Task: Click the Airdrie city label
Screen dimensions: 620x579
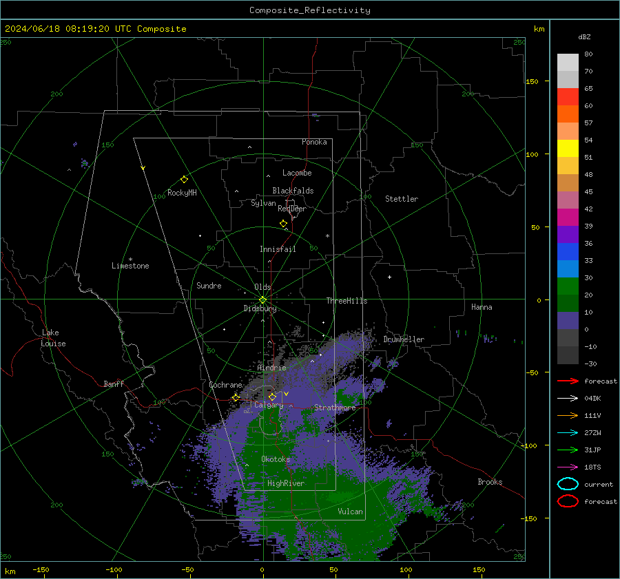Action: click(x=271, y=368)
